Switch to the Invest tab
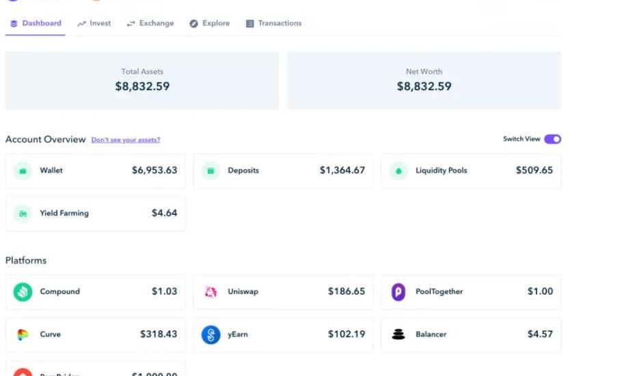 (94, 23)
